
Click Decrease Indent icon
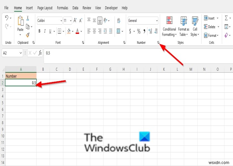click(x=105, y=31)
